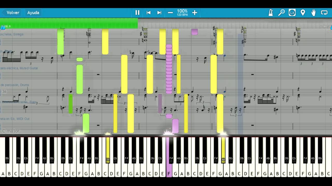Viewport: 332px width, 186px height.
Task: Toggle the La note-labels icon
Action: click(292, 12)
